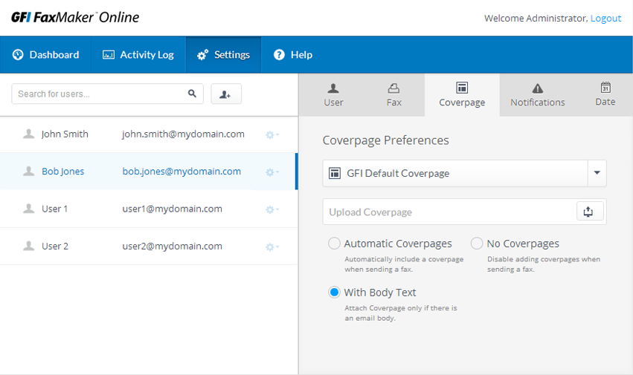The image size is (633, 375).
Task: Select the With Body Text radio option
Action: tap(334, 293)
